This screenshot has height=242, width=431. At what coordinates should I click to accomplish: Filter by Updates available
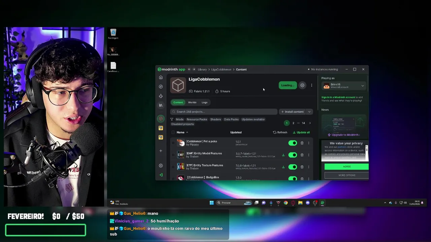coord(253,119)
